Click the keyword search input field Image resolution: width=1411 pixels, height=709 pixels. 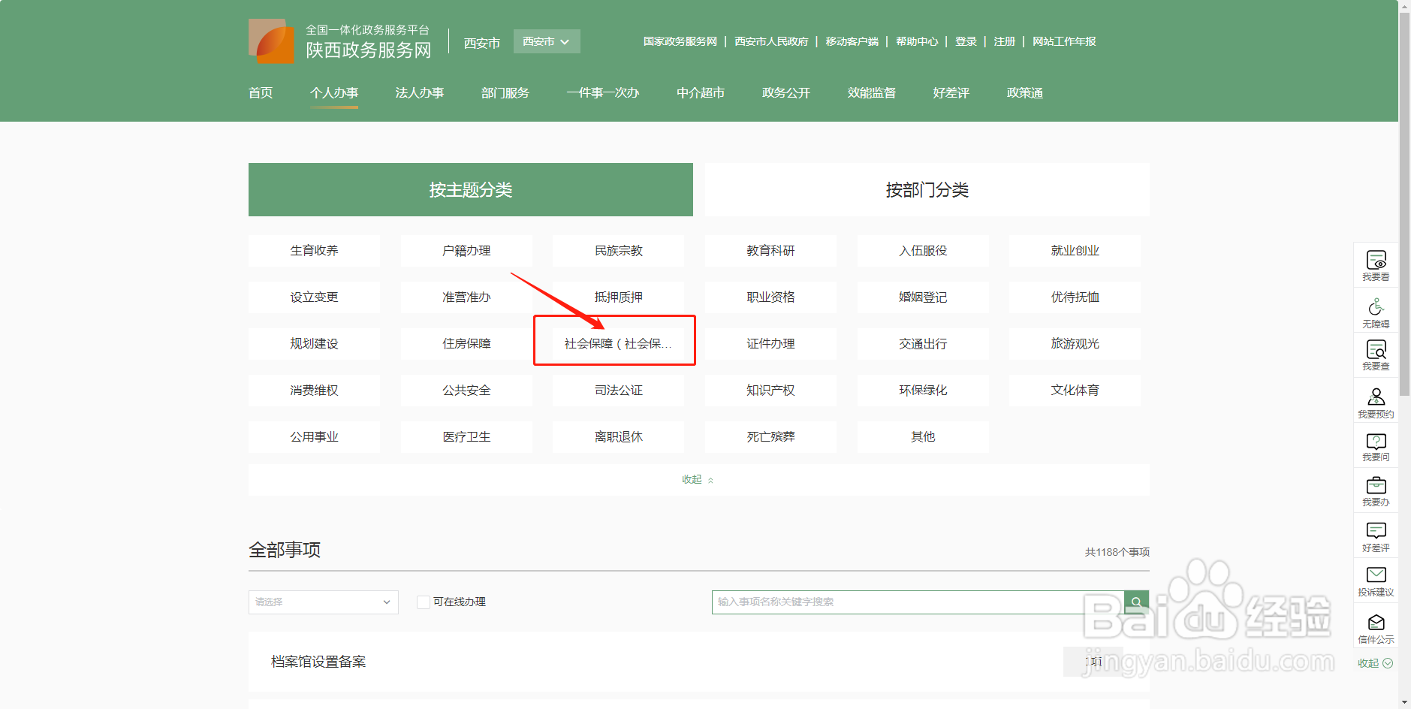tap(901, 602)
